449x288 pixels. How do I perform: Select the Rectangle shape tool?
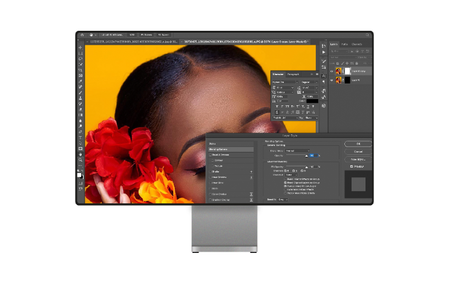(x=80, y=149)
